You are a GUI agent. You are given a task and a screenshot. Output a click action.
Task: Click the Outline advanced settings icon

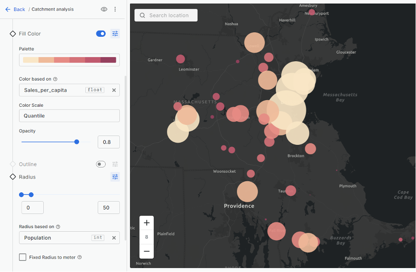115,164
